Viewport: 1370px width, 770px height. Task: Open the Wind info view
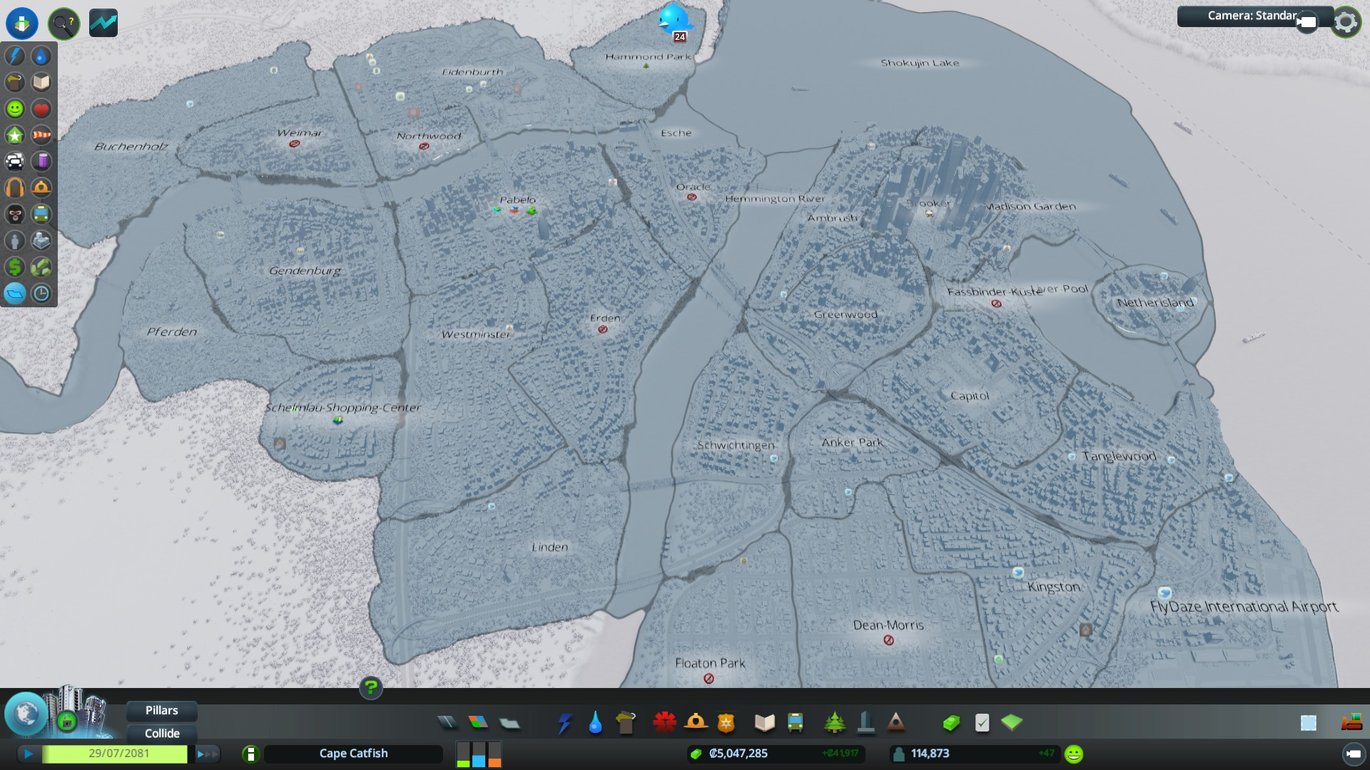click(x=41, y=135)
